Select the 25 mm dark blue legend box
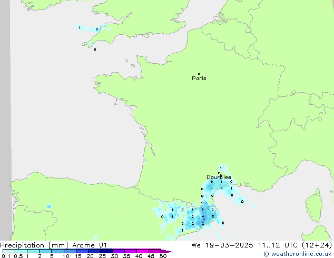This screenshot has height=258, width=334. 106,251
